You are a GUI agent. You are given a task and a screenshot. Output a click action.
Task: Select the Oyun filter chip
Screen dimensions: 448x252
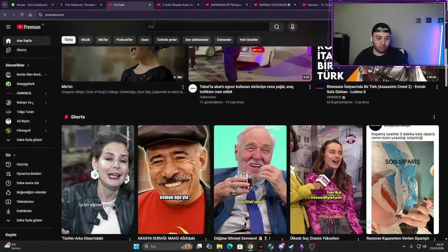pos(145,40)
